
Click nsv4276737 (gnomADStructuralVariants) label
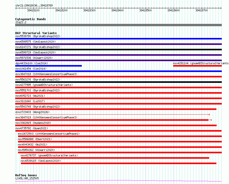tap(49, 155)
